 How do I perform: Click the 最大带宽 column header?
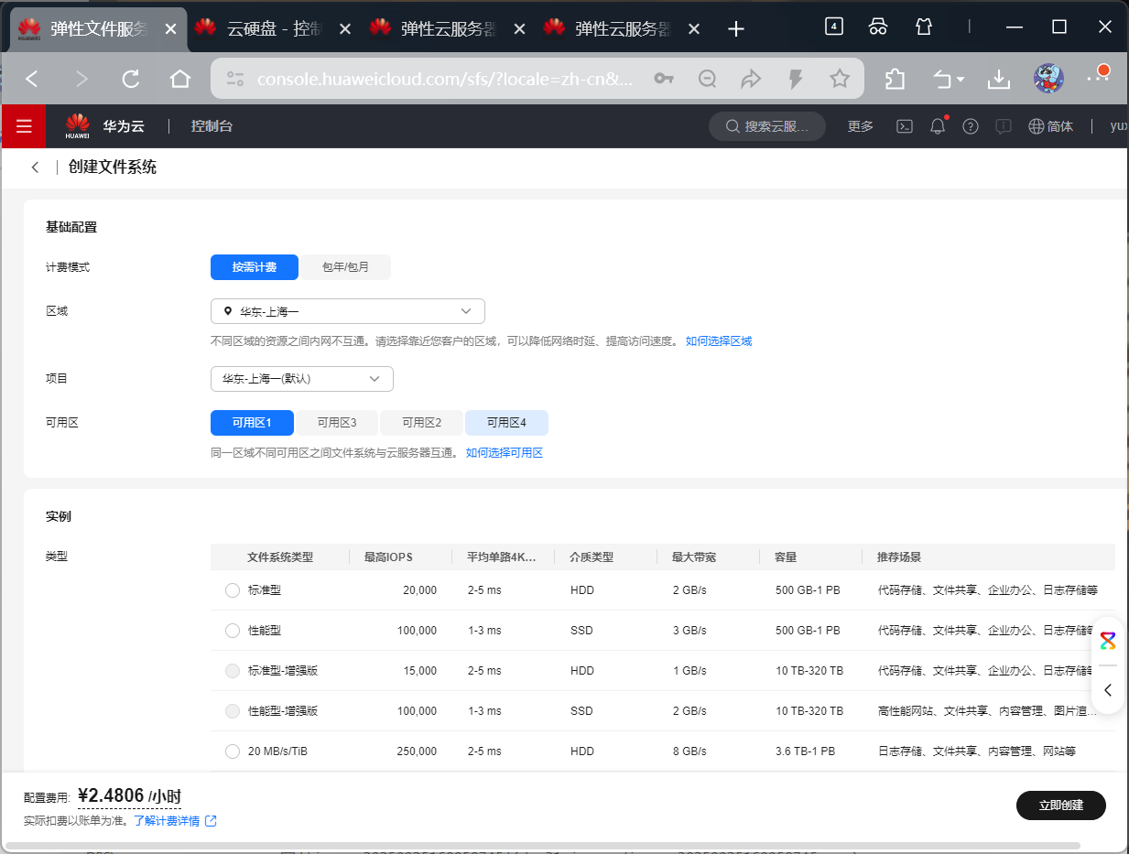coord(694,557)
